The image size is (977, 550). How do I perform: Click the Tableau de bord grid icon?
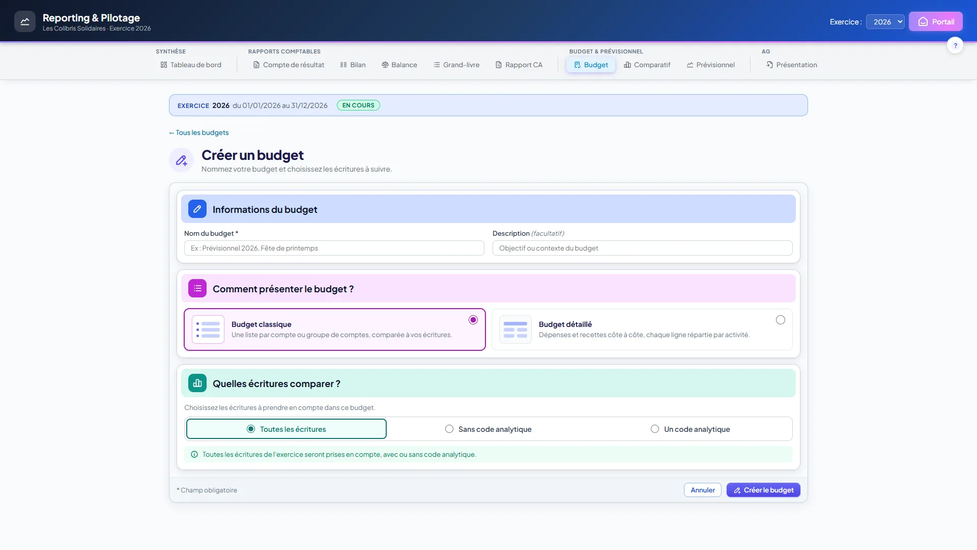[164, 65]
